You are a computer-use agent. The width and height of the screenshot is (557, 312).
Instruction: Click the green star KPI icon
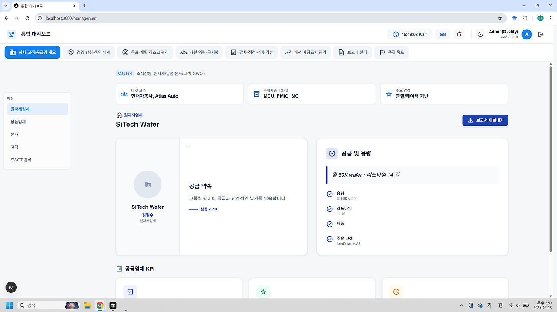click(263, 292)
